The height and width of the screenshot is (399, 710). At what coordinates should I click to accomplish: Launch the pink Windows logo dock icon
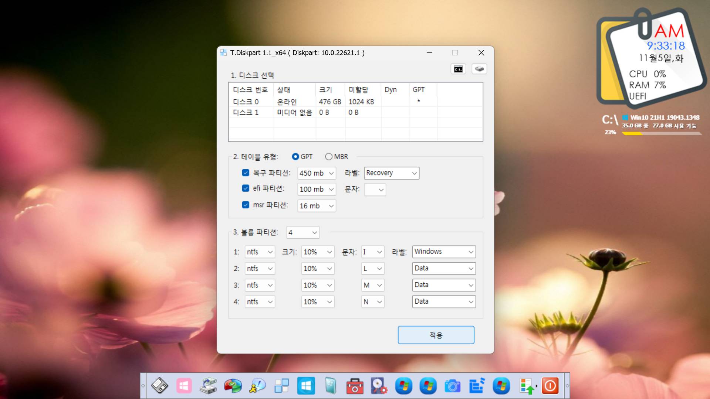tap(184, 386)
